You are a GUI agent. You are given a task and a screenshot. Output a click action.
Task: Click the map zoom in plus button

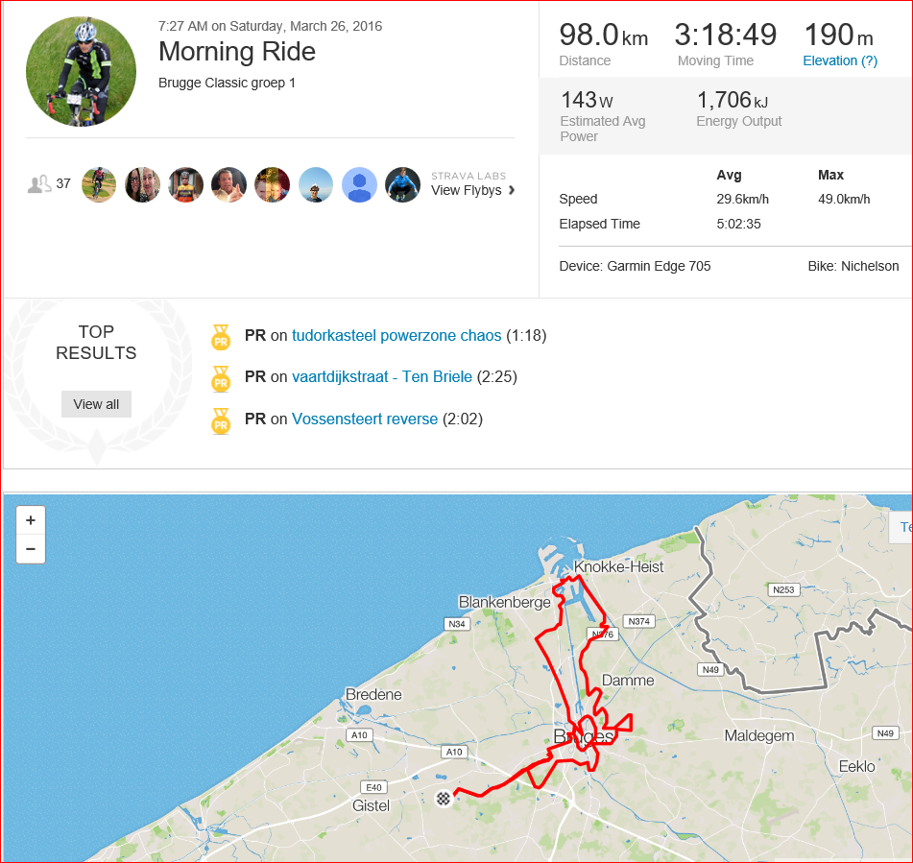[x=31, y=520]
